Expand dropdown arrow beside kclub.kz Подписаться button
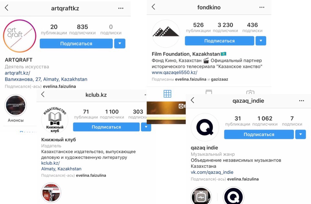 pos(146,127)
